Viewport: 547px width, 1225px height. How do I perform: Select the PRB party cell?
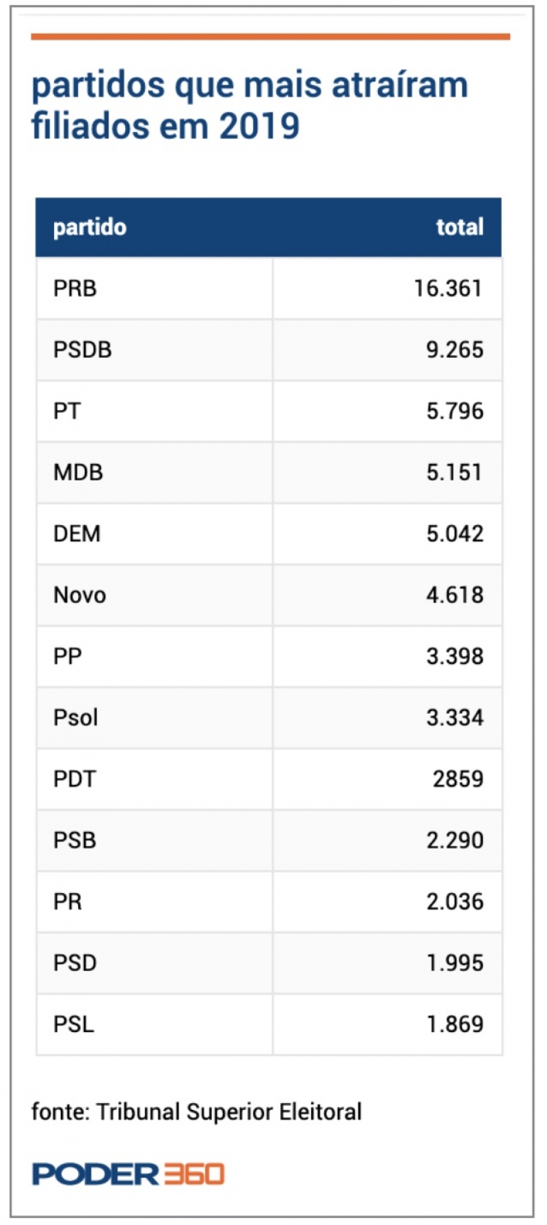click(75, 288)
